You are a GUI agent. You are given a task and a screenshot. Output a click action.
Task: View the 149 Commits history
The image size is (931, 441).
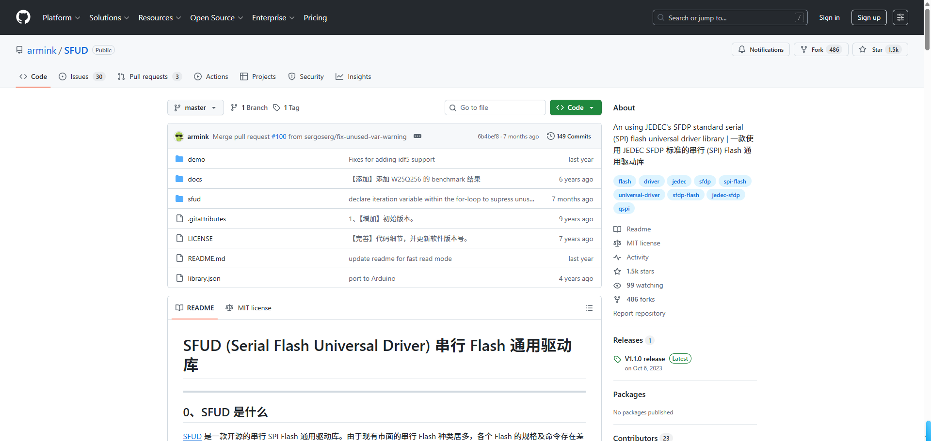click(x=569, y=137)
